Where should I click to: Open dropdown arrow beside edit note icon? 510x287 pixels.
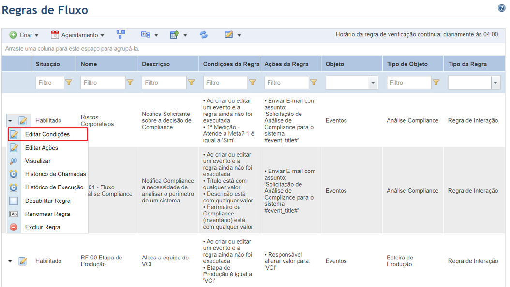(240, 35)
